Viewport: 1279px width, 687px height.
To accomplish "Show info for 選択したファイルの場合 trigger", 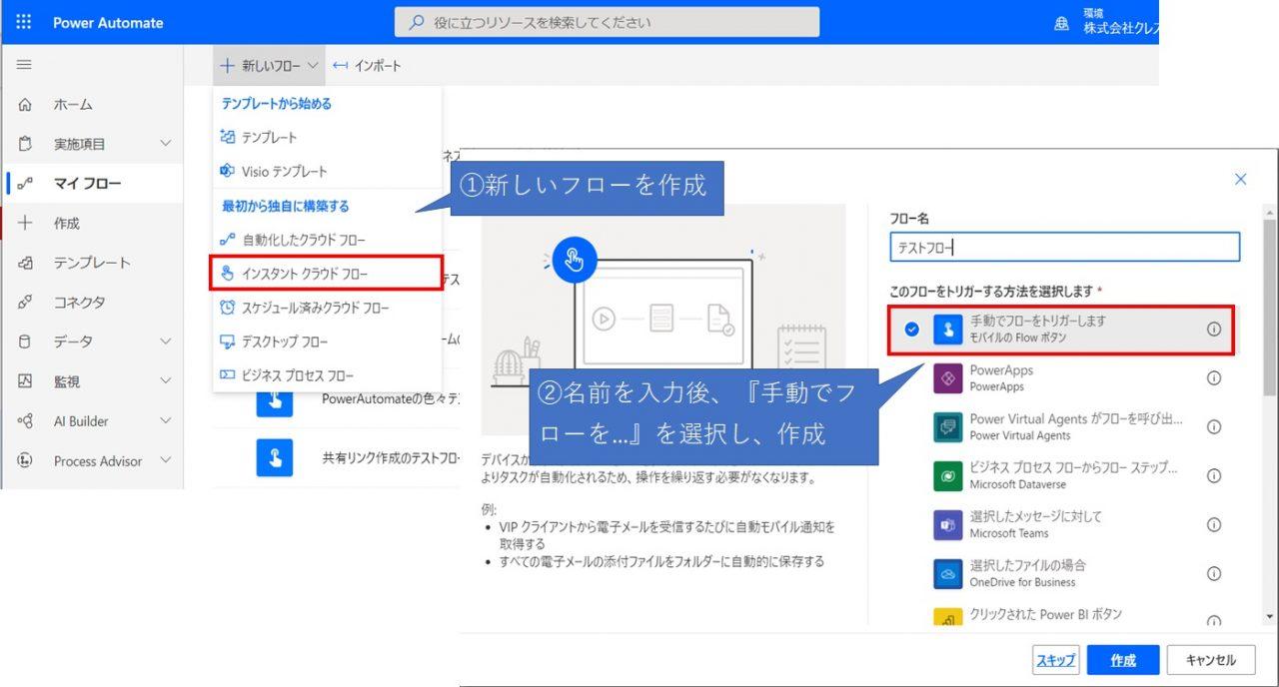I will 1214,574.
